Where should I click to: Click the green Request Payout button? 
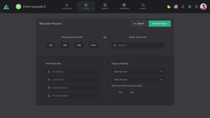click(159, 23)
